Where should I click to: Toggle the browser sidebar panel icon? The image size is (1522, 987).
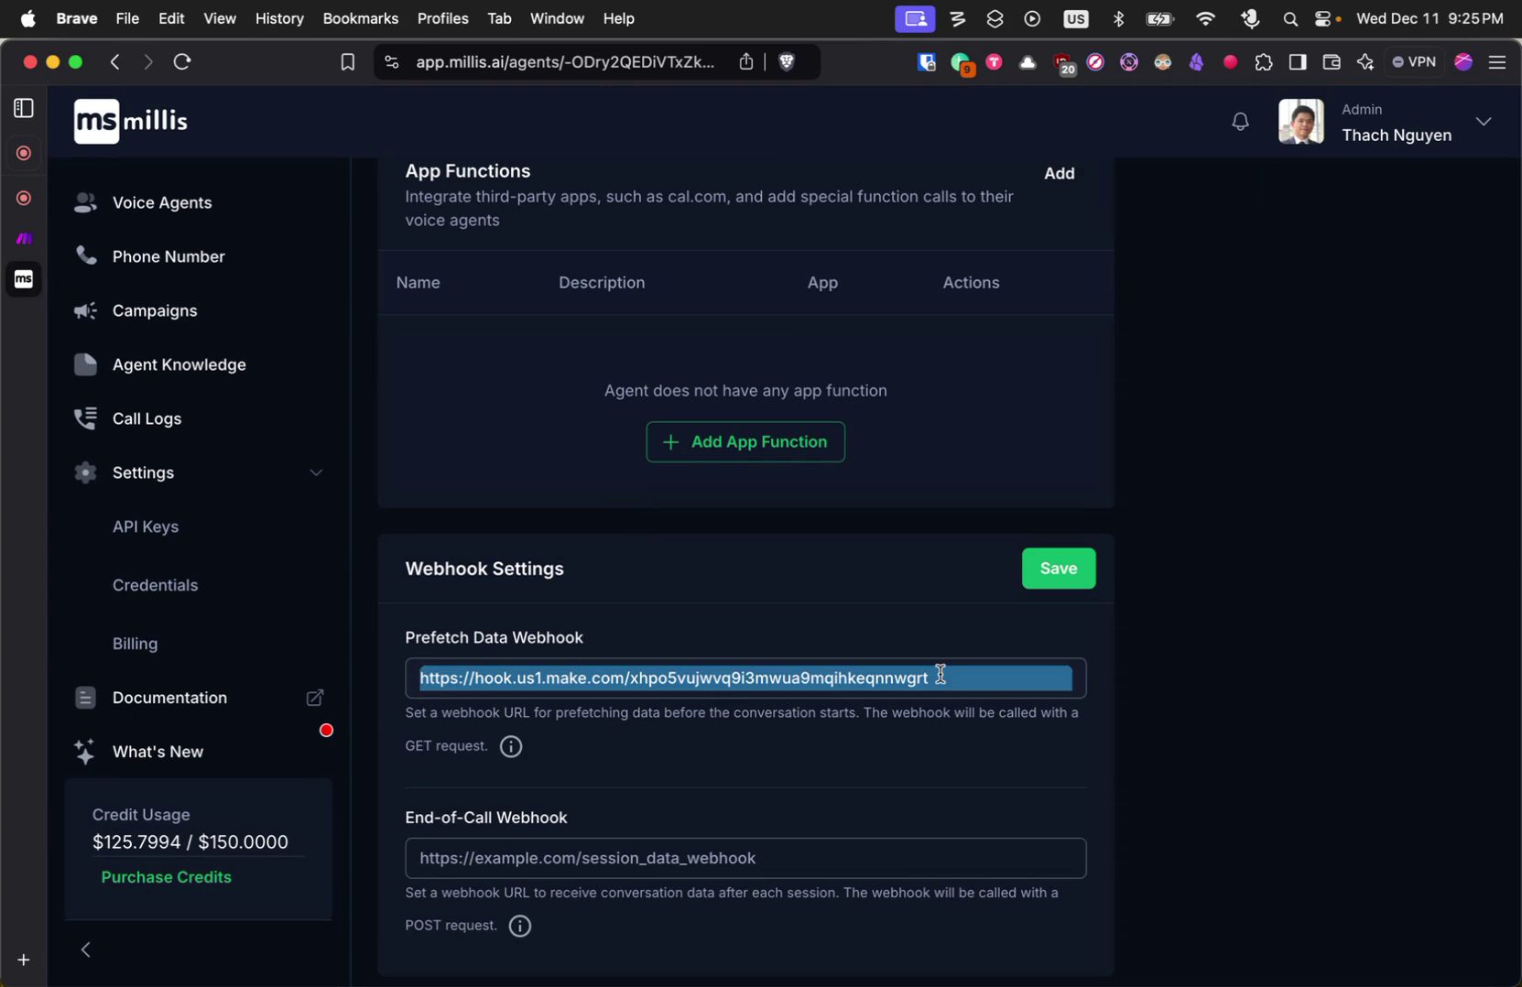coord(1297,61)
